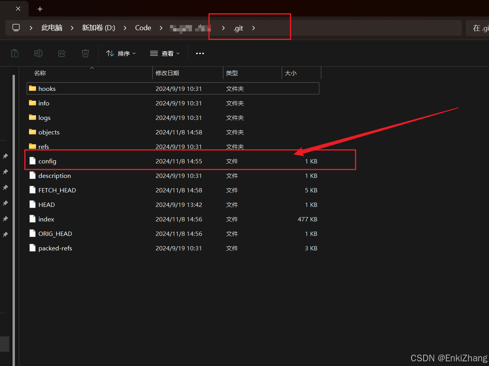Click the packed-refs file name

(55, 248)
